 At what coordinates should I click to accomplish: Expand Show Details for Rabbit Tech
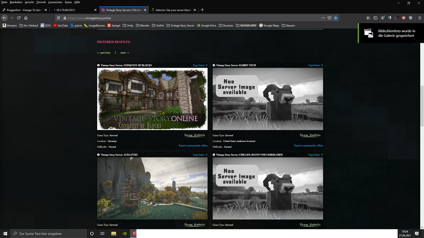tap(310, 135)
